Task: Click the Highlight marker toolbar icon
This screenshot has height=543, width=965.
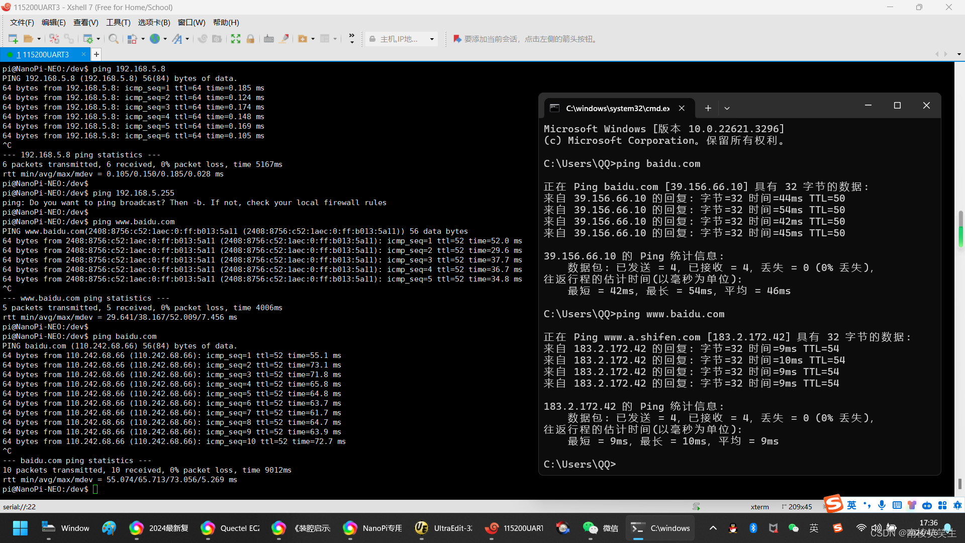Action: 284,39
